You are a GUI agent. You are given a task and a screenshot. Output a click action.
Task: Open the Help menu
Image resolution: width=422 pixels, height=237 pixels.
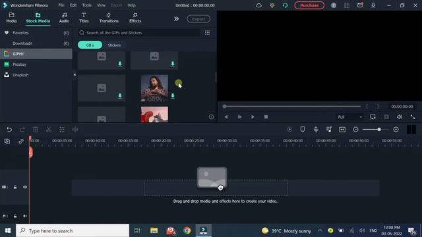(x=131, y=5)
